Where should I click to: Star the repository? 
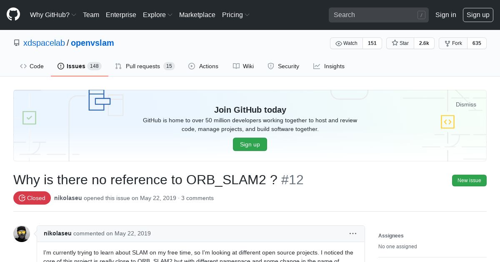400,43
